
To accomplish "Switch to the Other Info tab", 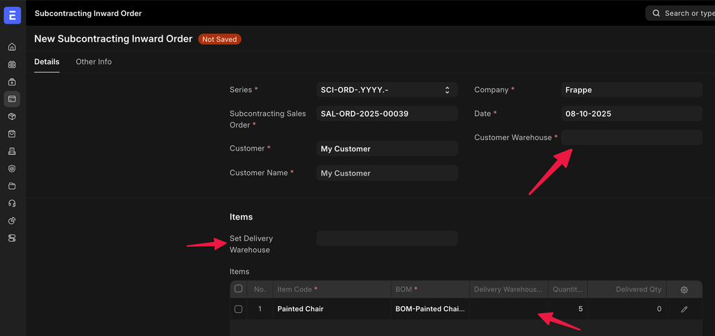I will [94, 62].
